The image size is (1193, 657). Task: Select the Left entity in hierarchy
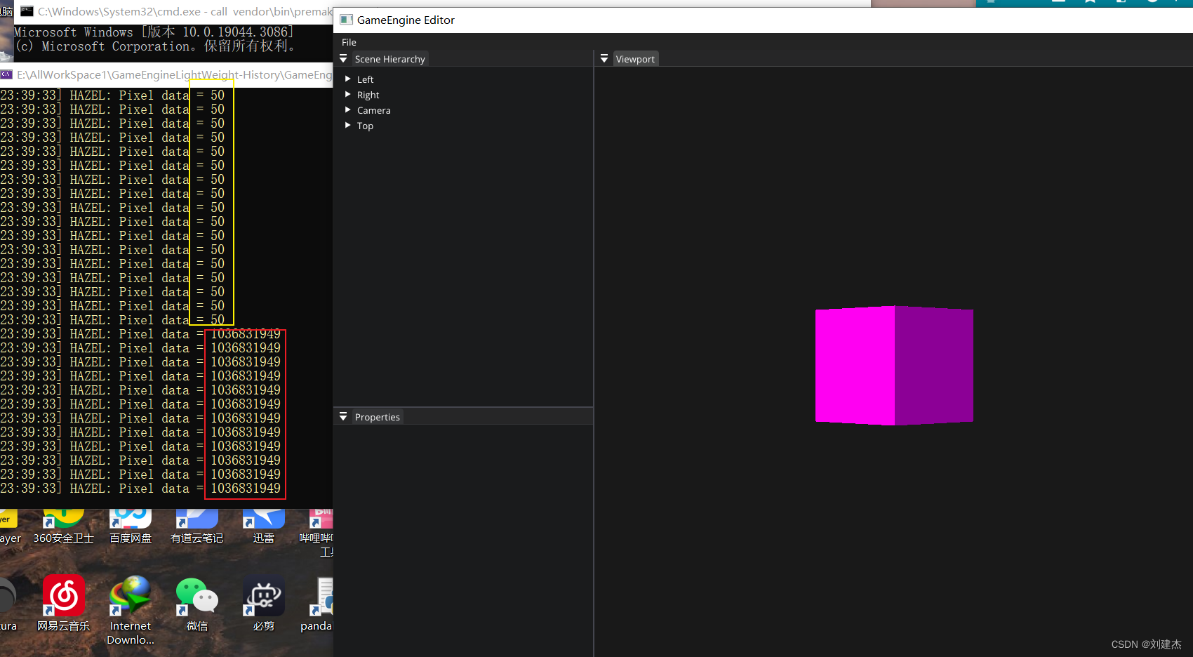(x=365, y=79)
